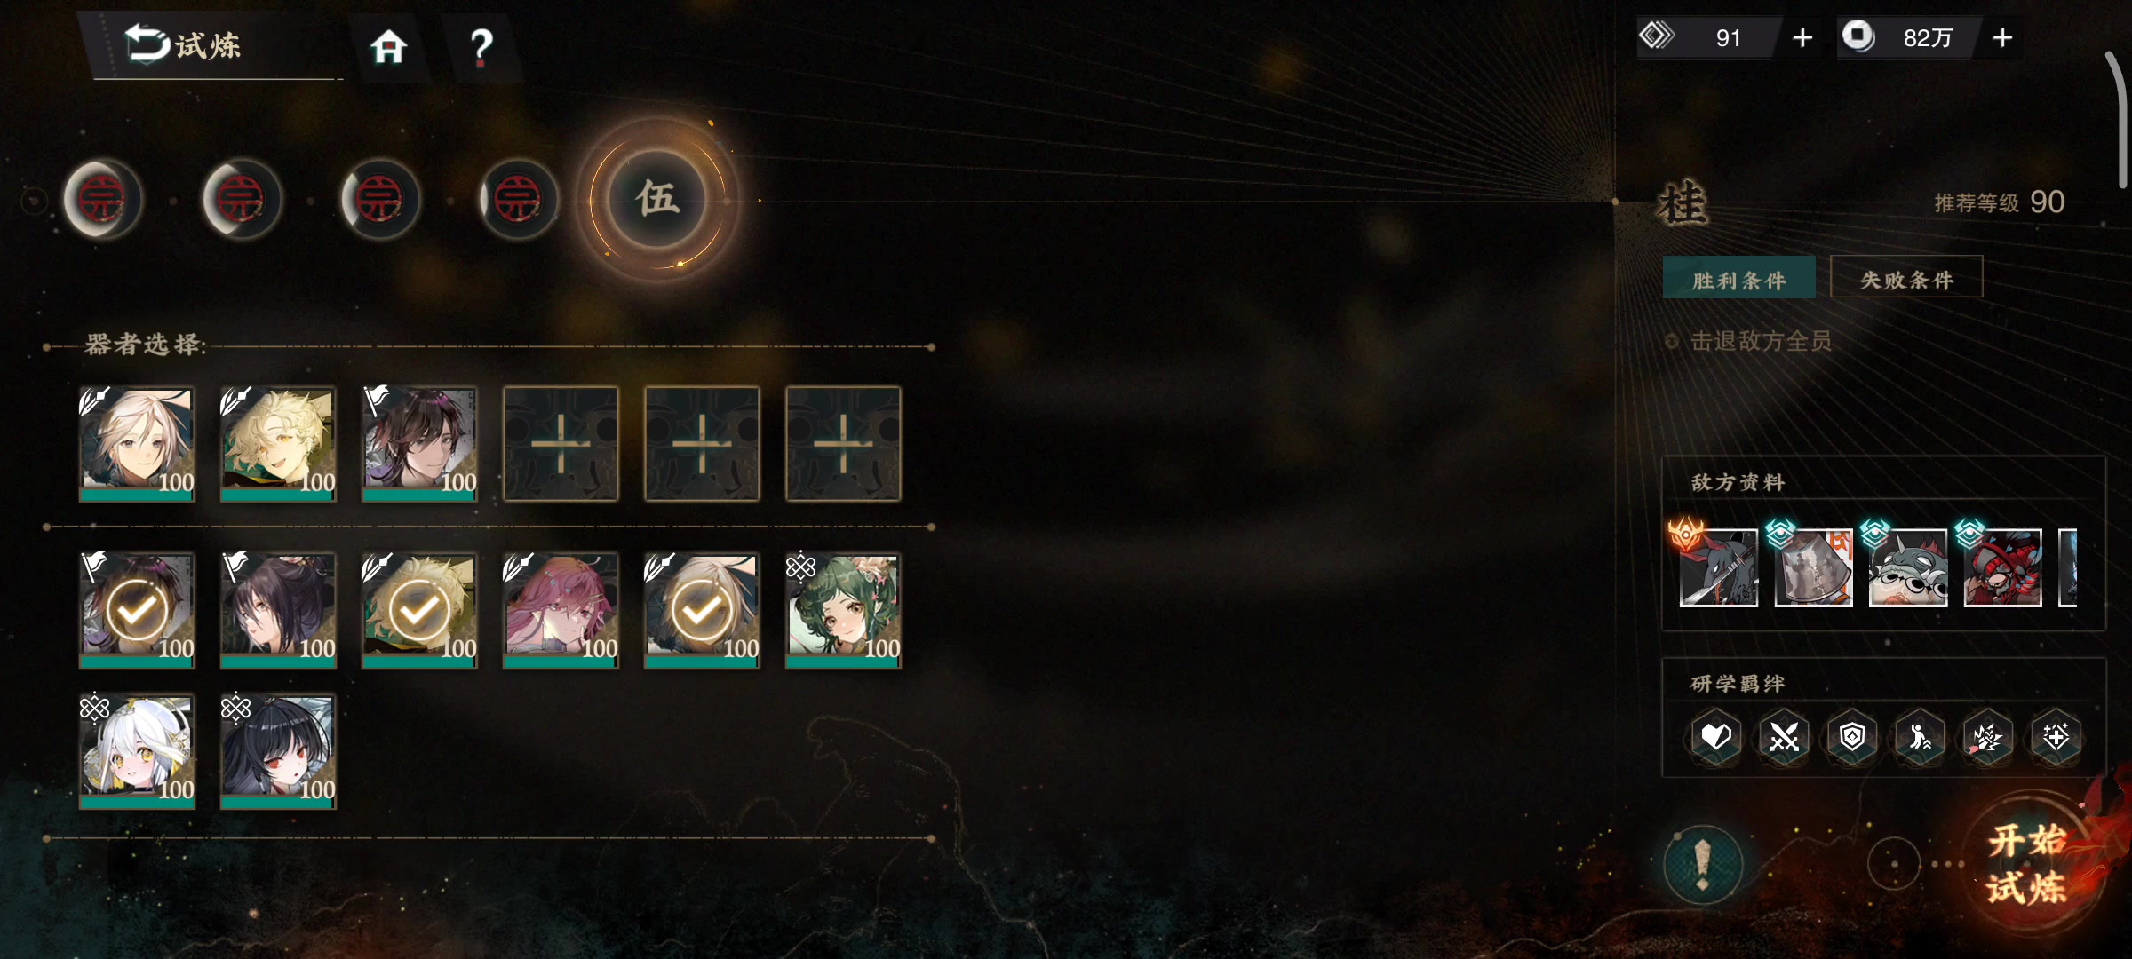
Task: Select the 胜利条件 tab
Action: (x=1738, y=280)
